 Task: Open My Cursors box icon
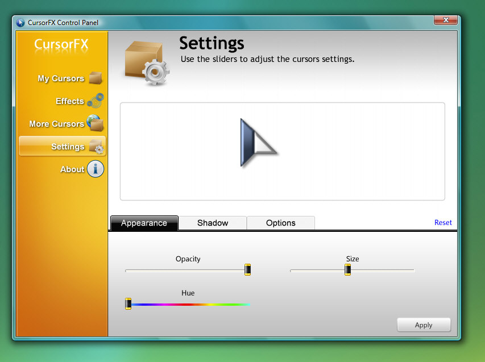[96, 78]
